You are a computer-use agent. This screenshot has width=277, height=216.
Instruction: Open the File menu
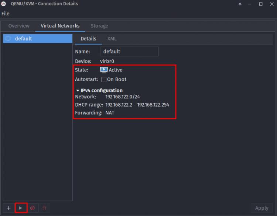point(6,14)
